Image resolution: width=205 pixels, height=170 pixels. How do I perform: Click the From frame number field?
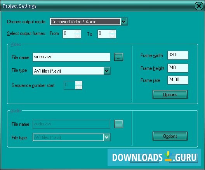(x=68, y=34)
